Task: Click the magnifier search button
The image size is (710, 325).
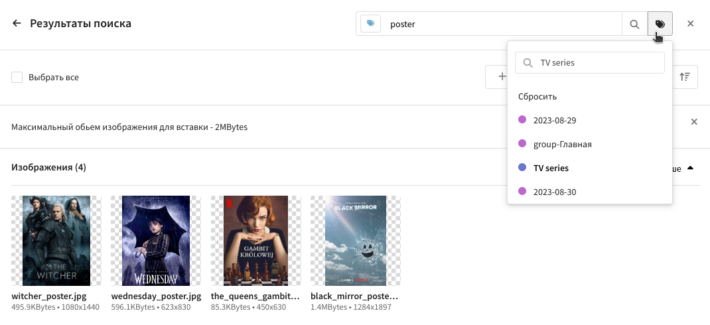Action: [634, 24]
